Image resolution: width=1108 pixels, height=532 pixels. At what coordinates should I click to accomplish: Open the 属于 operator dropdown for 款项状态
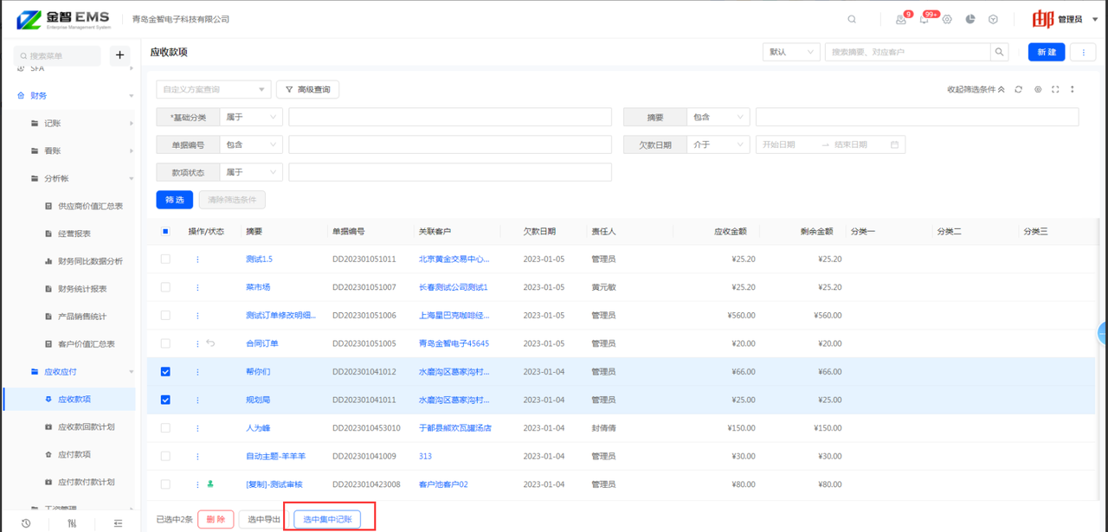tap(251, 172)
